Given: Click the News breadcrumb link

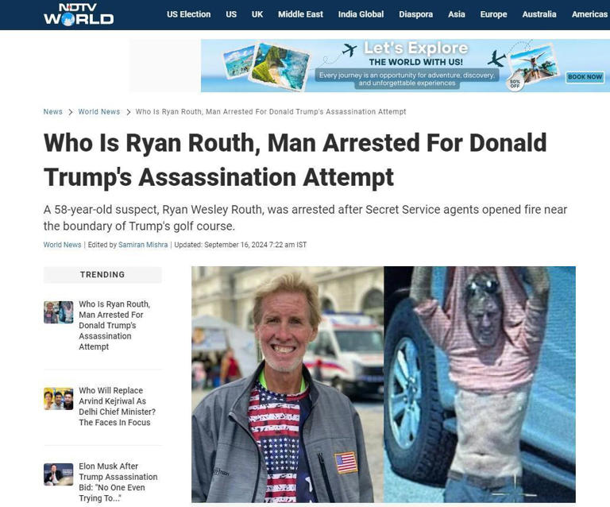Looking at the screenshot, I should pyautogui.click(x=53, y=112).
